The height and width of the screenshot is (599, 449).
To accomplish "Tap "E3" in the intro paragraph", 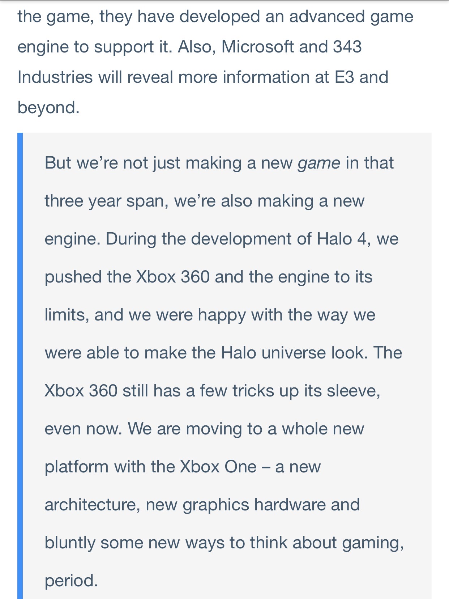I will [344, 77].
